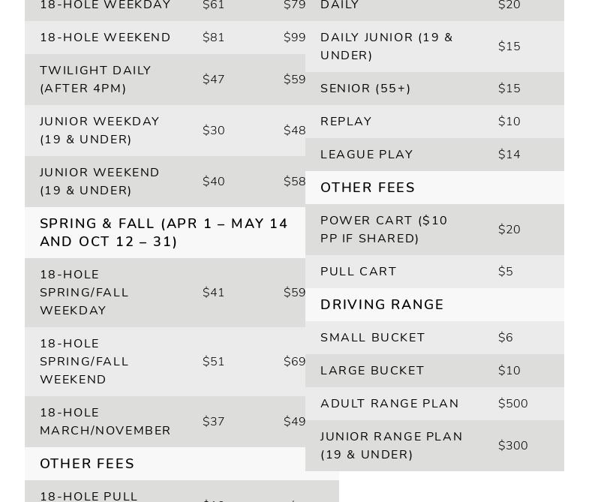Click the $5 Pull Cart price

click(x=506, y=272)
